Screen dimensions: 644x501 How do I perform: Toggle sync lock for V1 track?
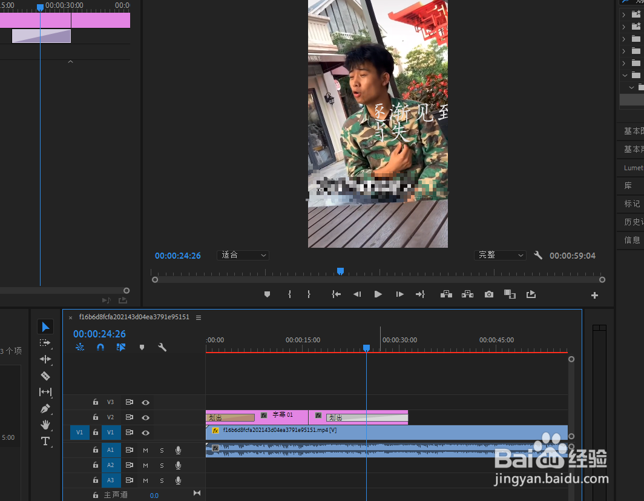130,433
